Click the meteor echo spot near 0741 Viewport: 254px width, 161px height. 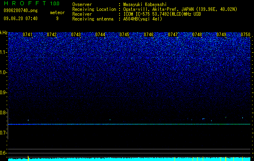pos(28,120)
